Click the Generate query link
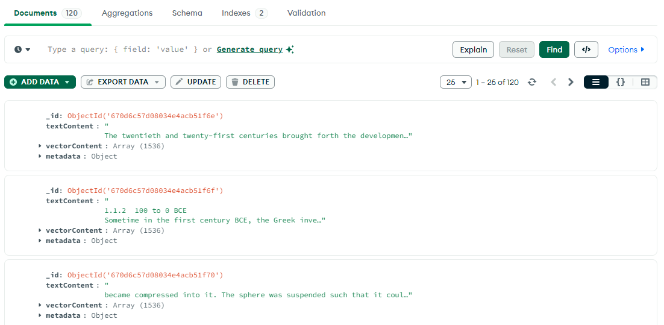The image size is (664, 325). coord(249,49)
